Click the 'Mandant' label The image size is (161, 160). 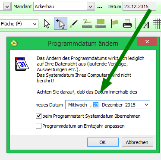pos(22,6)
